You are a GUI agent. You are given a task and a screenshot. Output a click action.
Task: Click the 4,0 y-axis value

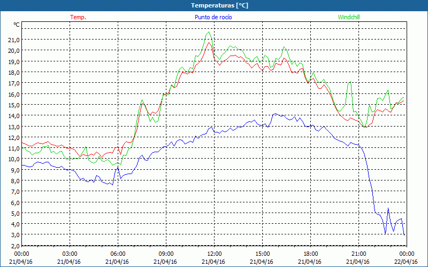click(16, 224)
